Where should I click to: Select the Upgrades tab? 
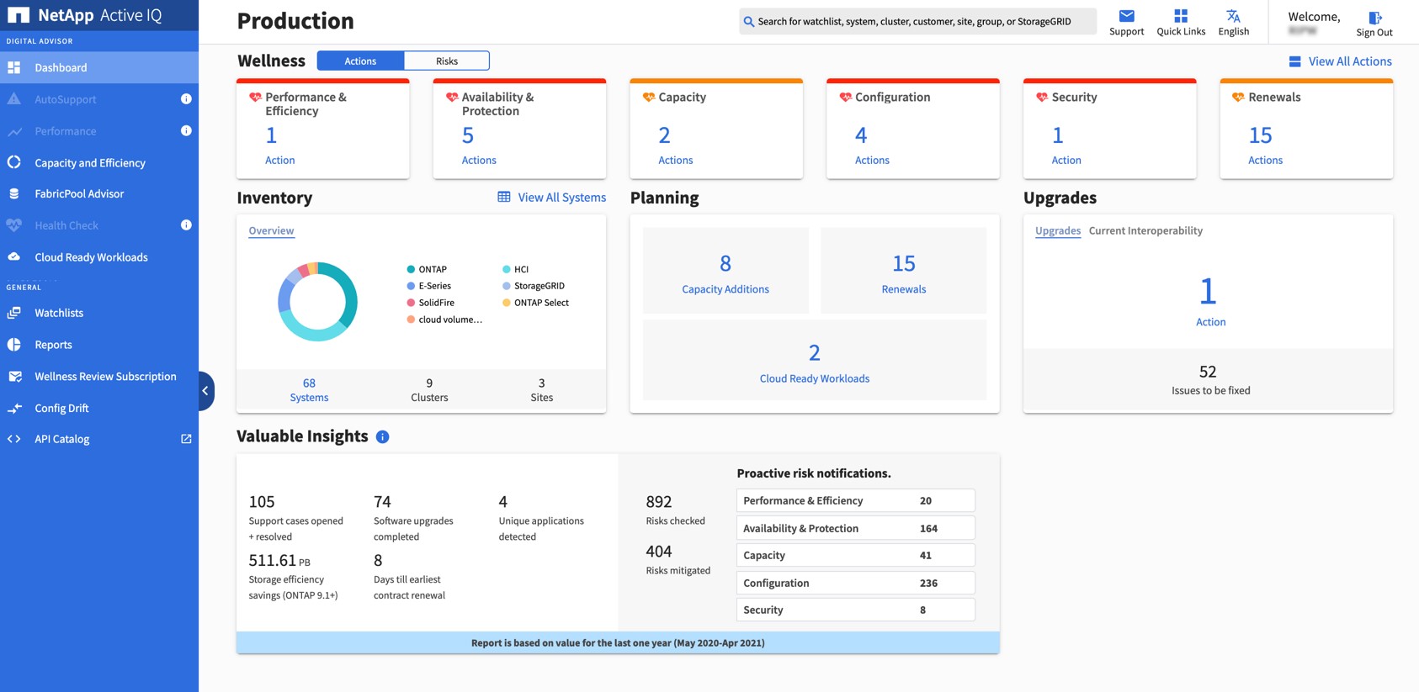click(1058, 230)
